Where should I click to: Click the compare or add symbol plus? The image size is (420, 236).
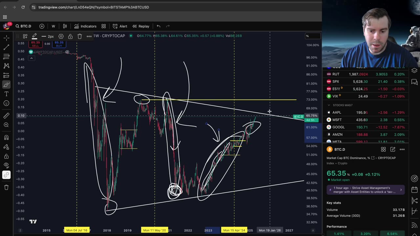[42, 26]
